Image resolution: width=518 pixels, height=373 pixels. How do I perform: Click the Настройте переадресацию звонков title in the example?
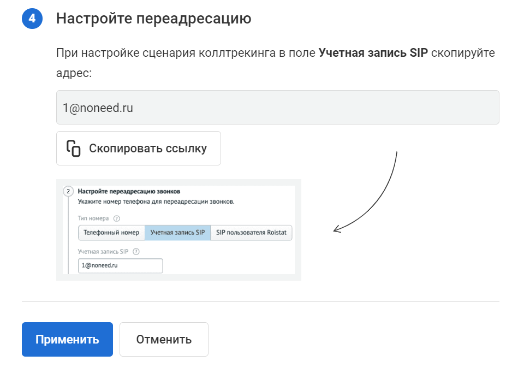(129, 192)
